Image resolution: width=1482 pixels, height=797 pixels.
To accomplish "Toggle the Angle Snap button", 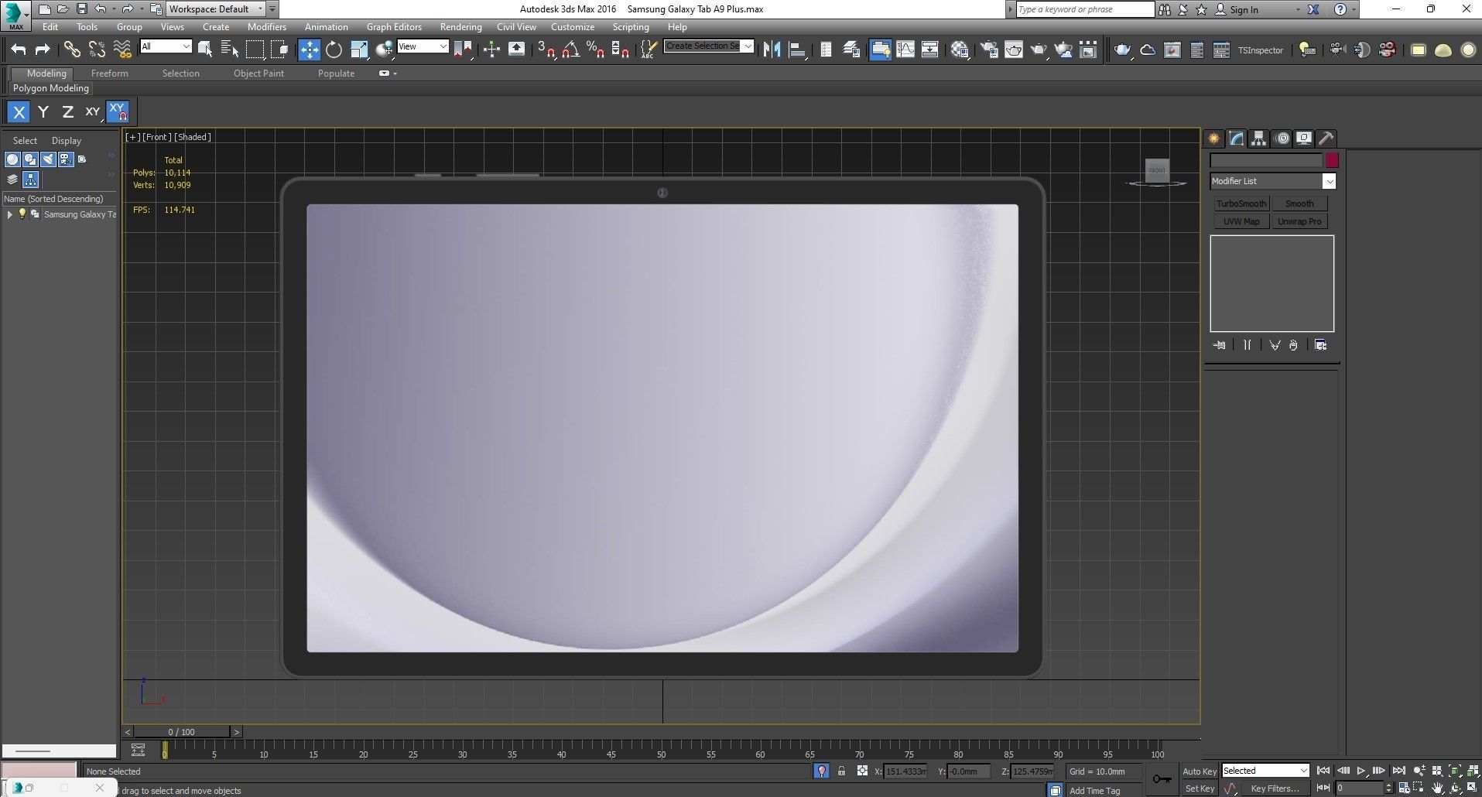I will (570, 50).
